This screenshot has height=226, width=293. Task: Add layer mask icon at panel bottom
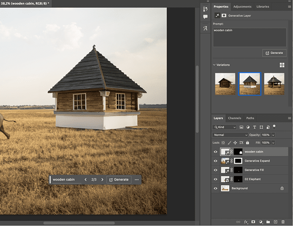click(253, 222)
